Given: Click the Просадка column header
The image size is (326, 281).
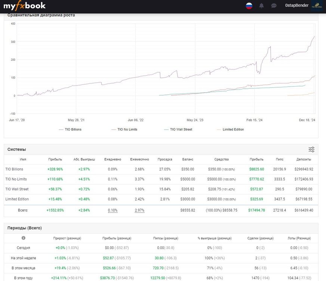Looking at the screenshot, I should [165, 159].
